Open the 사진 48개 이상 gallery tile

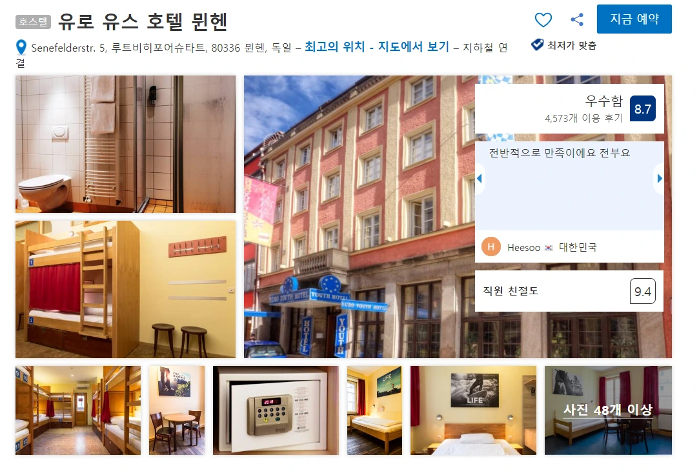point(608,410)
